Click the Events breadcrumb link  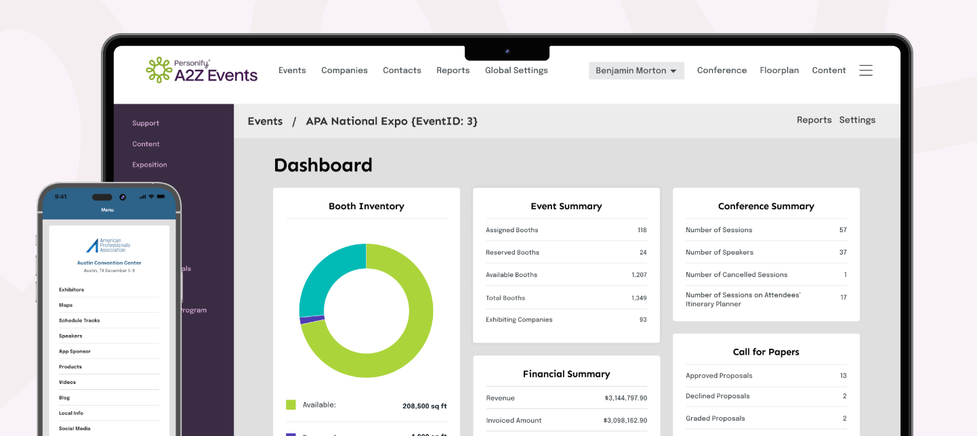tap(265, 121)
